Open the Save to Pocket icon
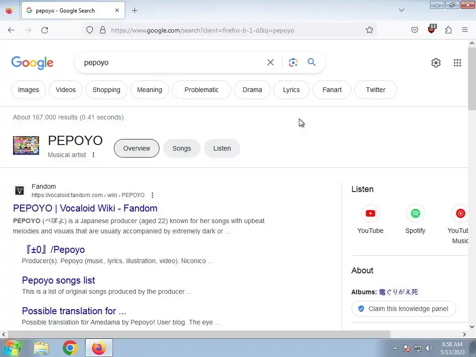This screenshot has width=476, height=357. coord(415,30)
